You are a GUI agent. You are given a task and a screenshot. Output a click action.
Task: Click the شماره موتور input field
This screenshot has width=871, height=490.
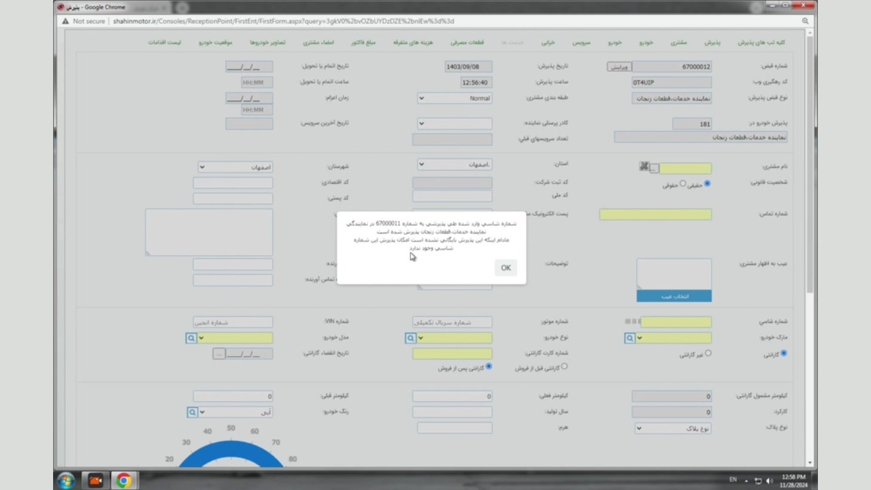tap(453, 322)
